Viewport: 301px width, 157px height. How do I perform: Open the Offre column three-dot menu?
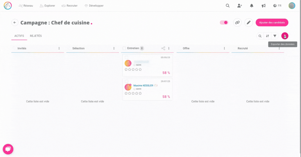pos(224,48)
